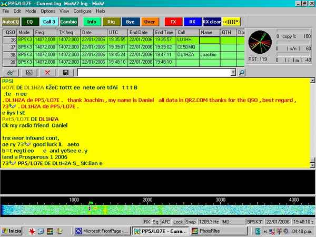Click the red star quick launch icon
316x237 pixels.
pyautogui.click(x=32, y=231)
